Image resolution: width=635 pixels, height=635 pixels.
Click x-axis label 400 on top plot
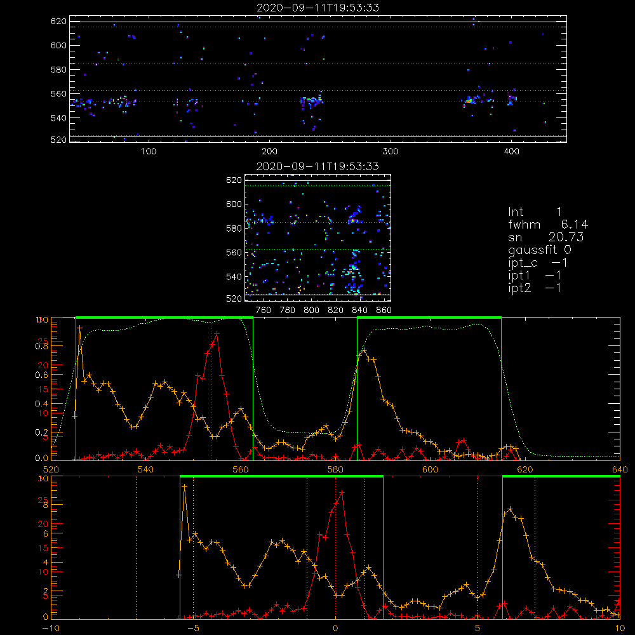pyautogui.click(x=511, y=152)
